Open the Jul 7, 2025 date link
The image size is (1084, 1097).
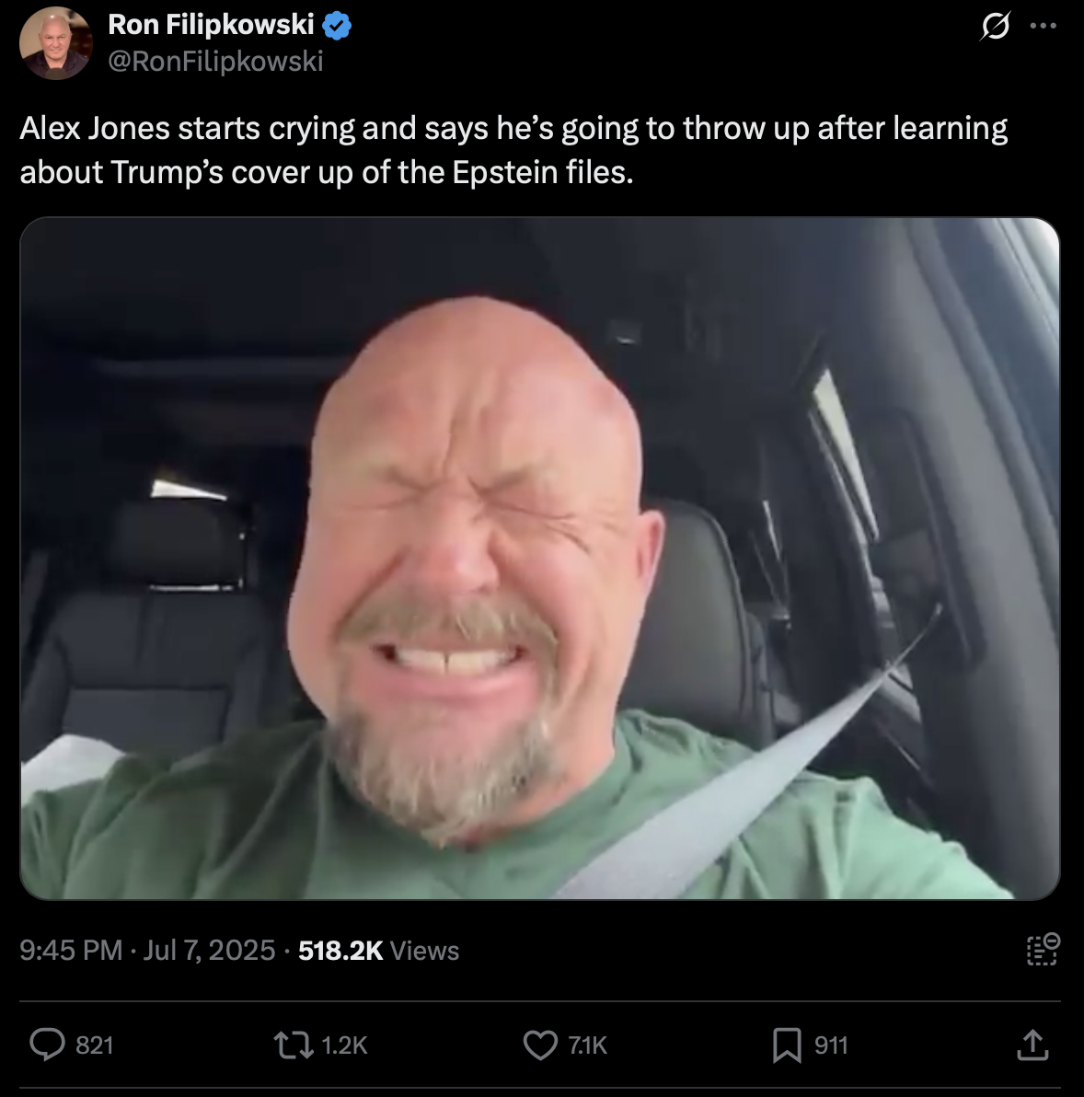pos(209,950)
